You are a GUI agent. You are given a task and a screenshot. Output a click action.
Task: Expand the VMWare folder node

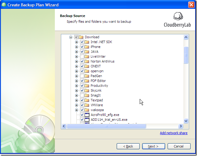point(76,105)
